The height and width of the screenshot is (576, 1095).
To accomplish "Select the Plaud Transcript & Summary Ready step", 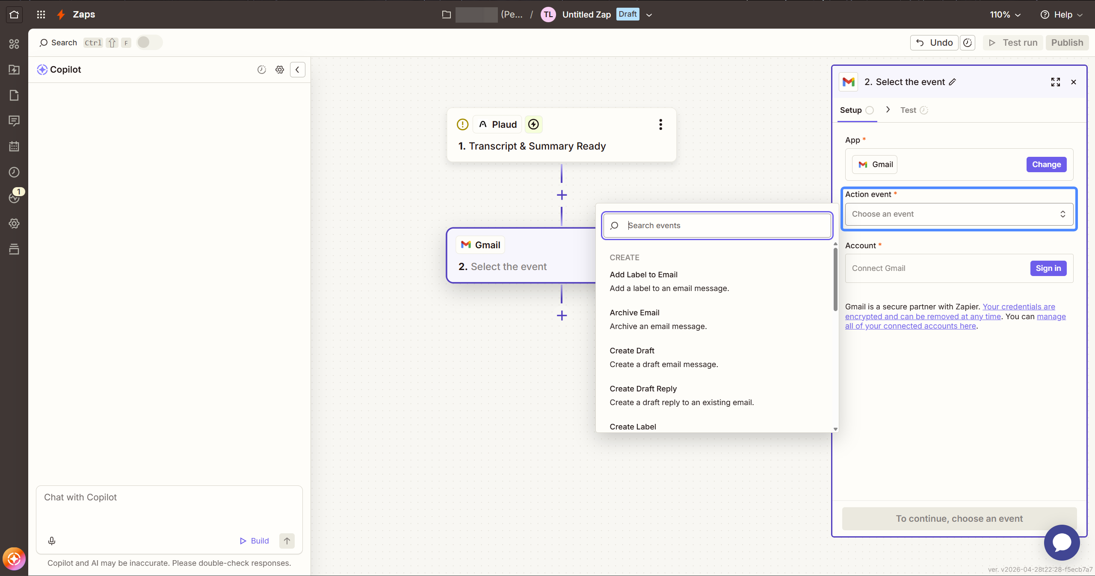I will pyautogui.click(x=562, y=135).
